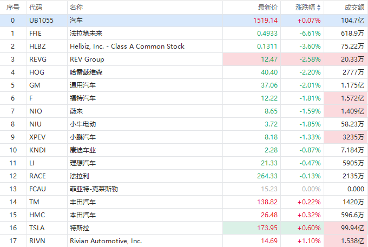The image size is (368, 247).
Task: Click the GM stock code
Action: tap(34, 85)
